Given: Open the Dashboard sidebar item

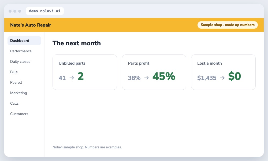Looking at the screenshot, I should (24, 41).
